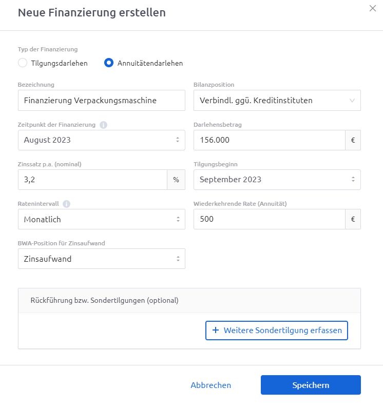Click the Rückführung bzw. Sondertilgungen header
The height and width of the screenshot is (408, 383).
[x=189, y=301]
